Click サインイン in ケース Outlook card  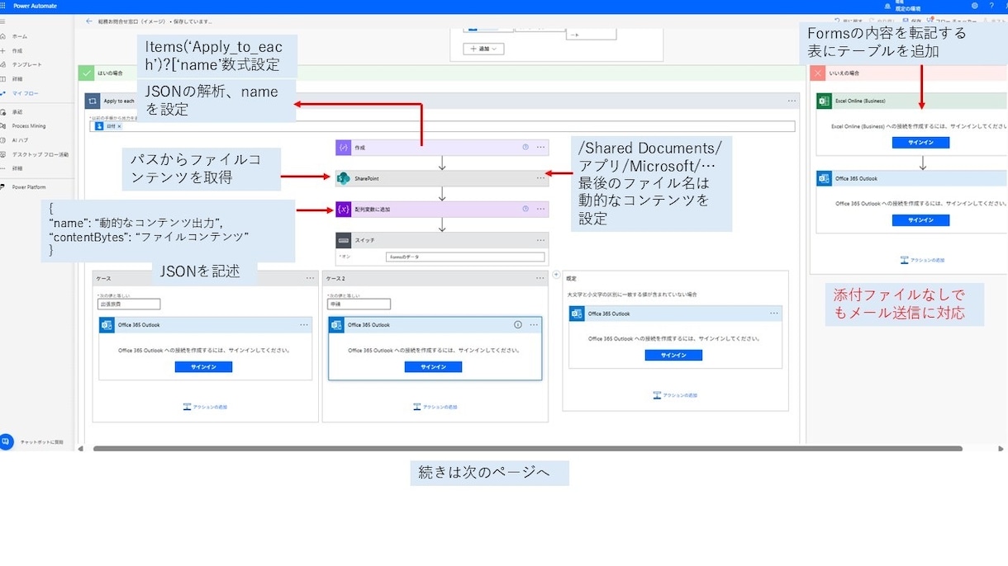tap(203, 367)
